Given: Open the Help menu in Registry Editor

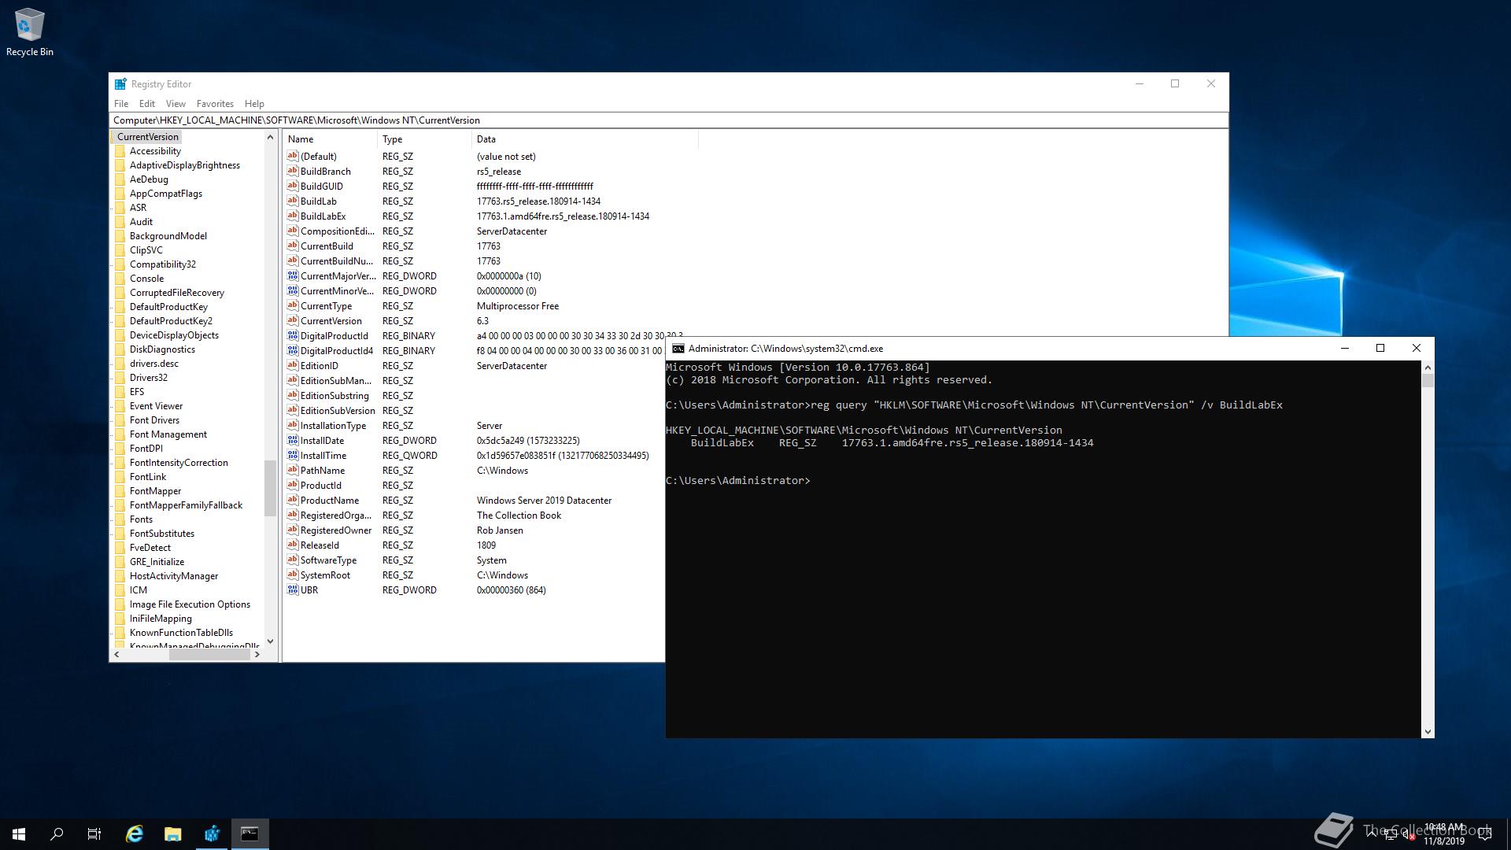Looking at the screenshot, I should 254,104.
